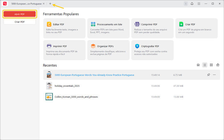Switch to the 5000-European...ce-Portuguese tab

pos(26,4)
